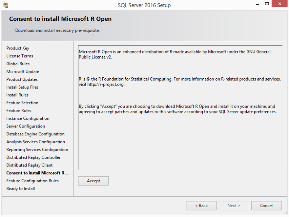Viewport: 289px width, 217px height.
Task: Open the Server Configuration step
Action: (26, 126)
